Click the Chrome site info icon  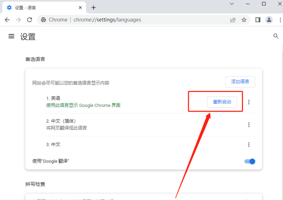point(43,20)
